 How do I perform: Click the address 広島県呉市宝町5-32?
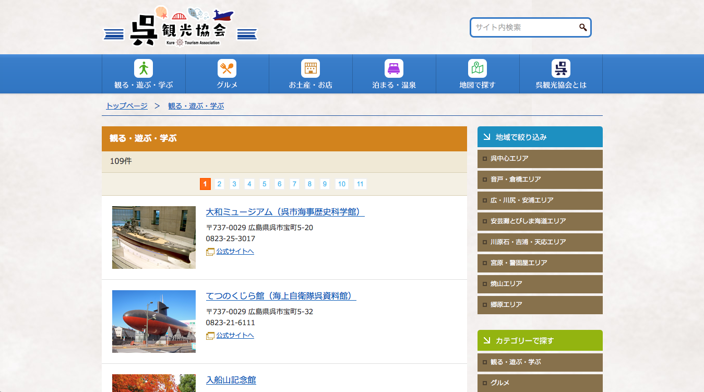pos(281,312)
